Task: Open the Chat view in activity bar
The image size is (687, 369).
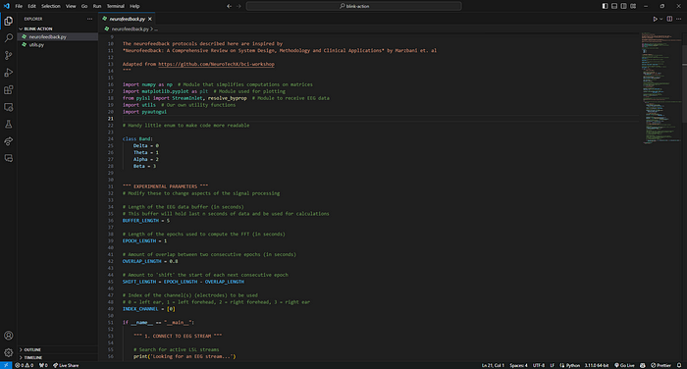Action: (x=8, y=158)
